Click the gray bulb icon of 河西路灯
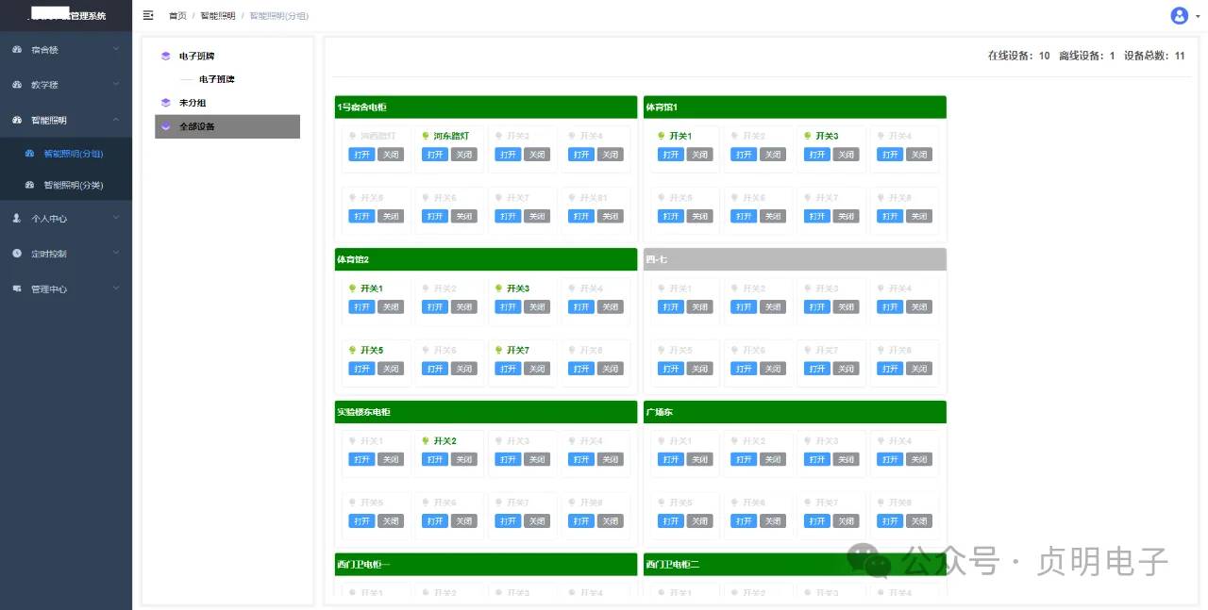1208x610 pixels. click(353, 136)
